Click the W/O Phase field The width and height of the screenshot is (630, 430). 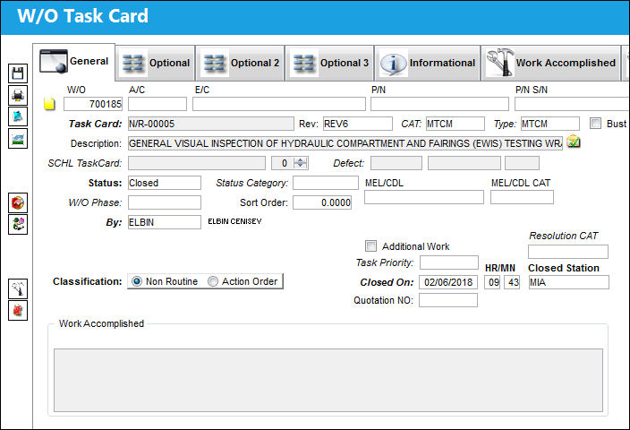point(165,202)
